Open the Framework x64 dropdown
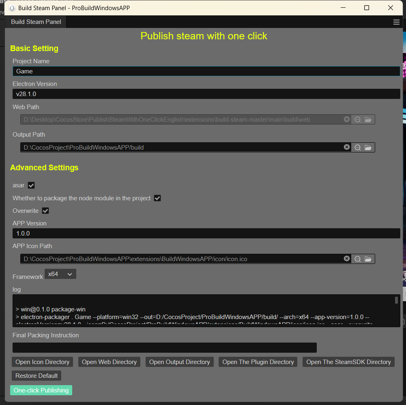 coord(60,274)
